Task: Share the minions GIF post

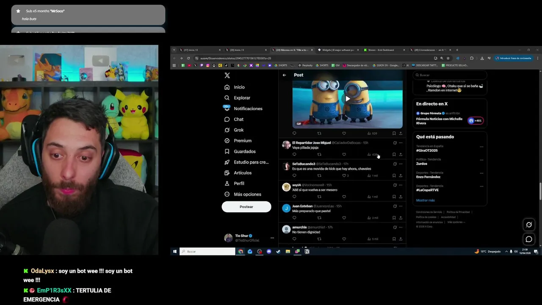Action: [401, 133]
